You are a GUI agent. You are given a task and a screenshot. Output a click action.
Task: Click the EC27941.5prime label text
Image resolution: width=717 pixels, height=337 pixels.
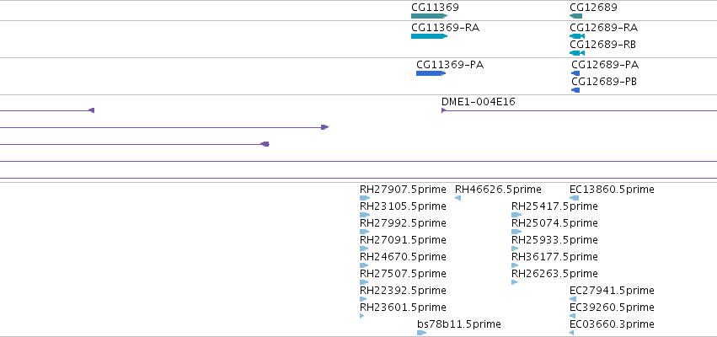point(612,290)
